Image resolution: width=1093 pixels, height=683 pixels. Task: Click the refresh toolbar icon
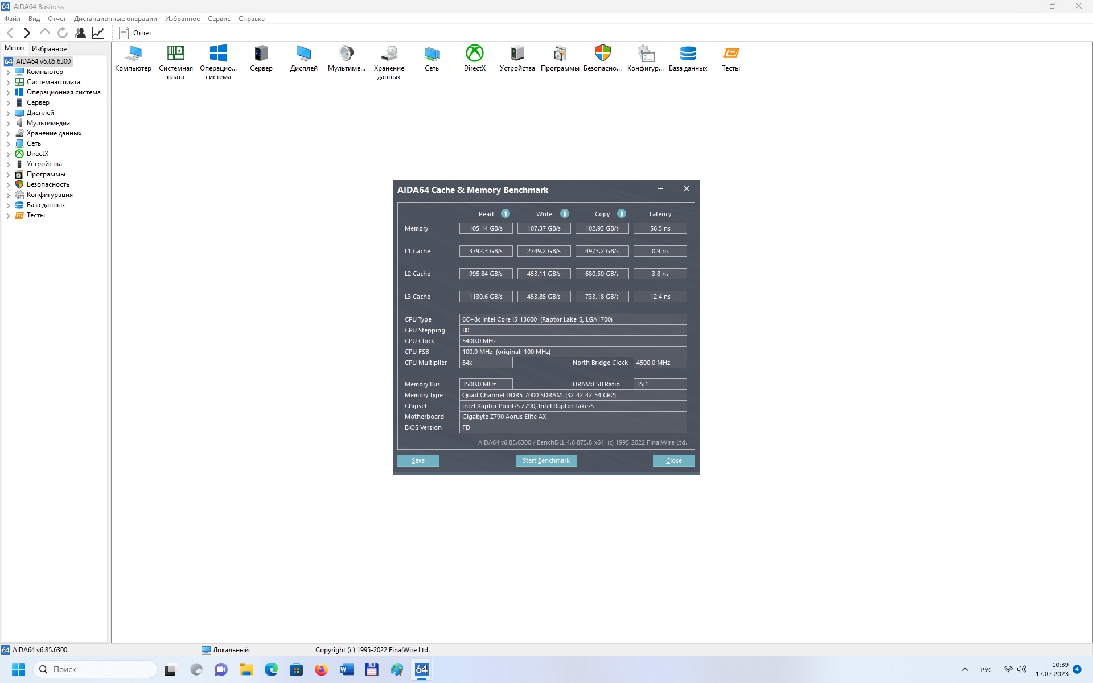(x=63, y=33)
